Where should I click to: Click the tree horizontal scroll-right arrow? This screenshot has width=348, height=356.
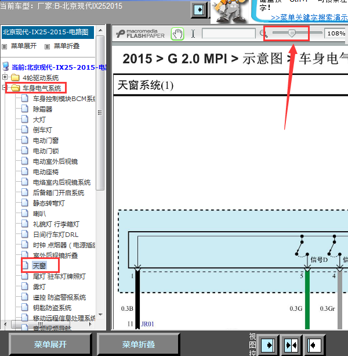90,324
